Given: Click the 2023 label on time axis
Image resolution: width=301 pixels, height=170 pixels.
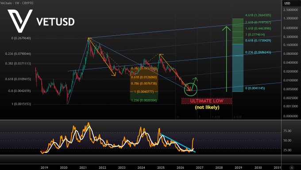Looking at the screenshot, I should click(122, 167).
